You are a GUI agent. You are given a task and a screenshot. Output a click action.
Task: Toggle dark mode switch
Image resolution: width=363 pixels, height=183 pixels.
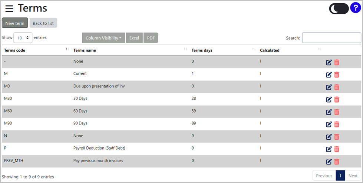[x=339, y=9]
